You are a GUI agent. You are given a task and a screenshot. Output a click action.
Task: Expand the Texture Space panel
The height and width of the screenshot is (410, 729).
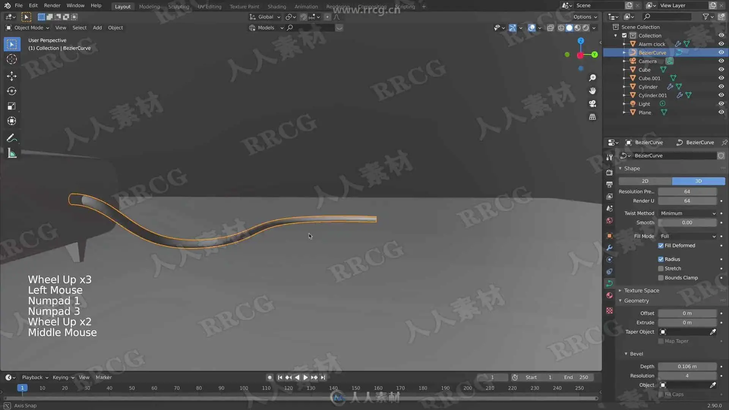click(641, 290)
